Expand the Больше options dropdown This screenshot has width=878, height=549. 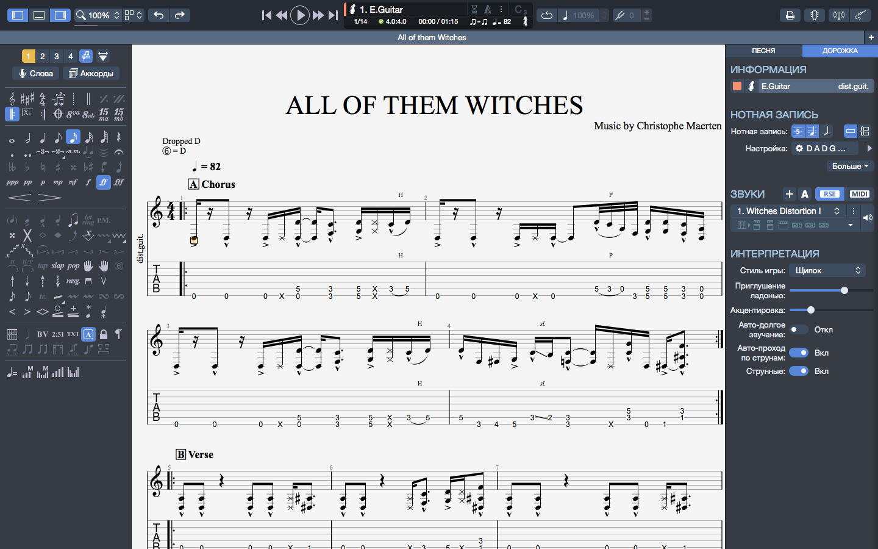(x=850, y=166)
